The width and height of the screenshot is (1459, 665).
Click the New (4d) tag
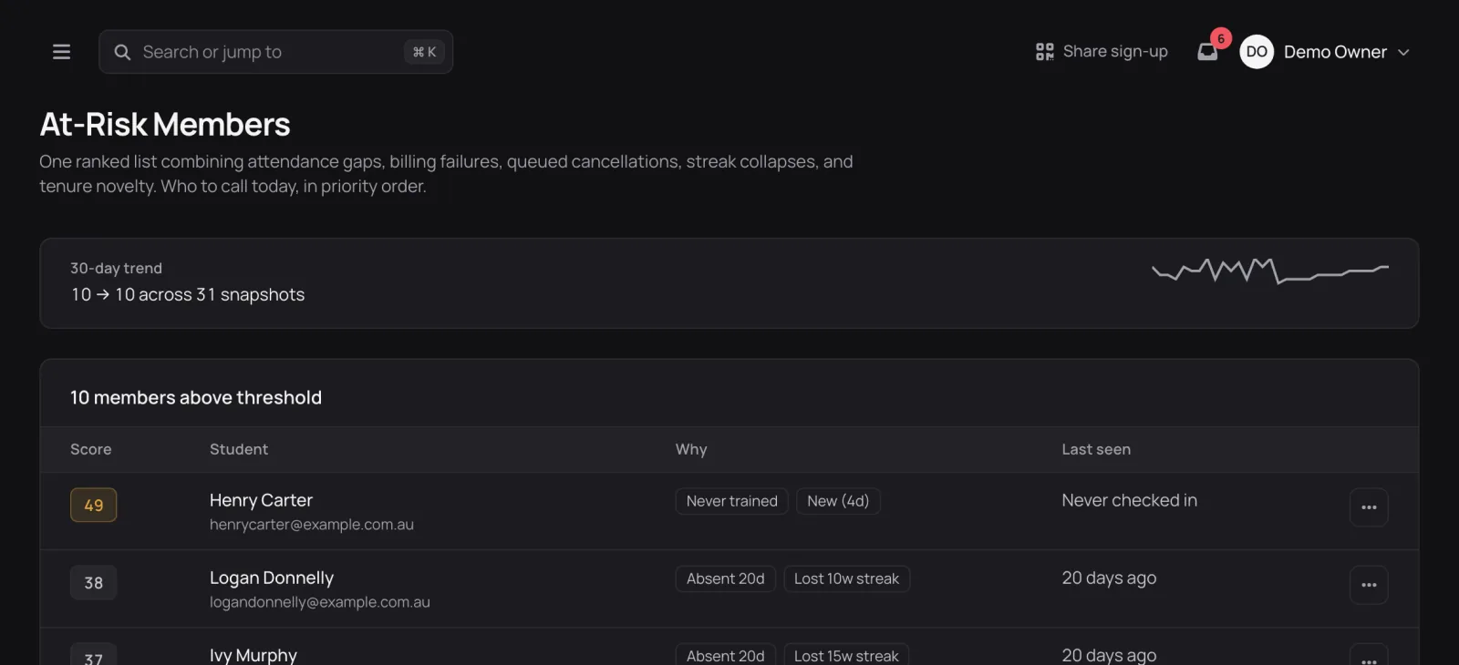tap(838, 501)
